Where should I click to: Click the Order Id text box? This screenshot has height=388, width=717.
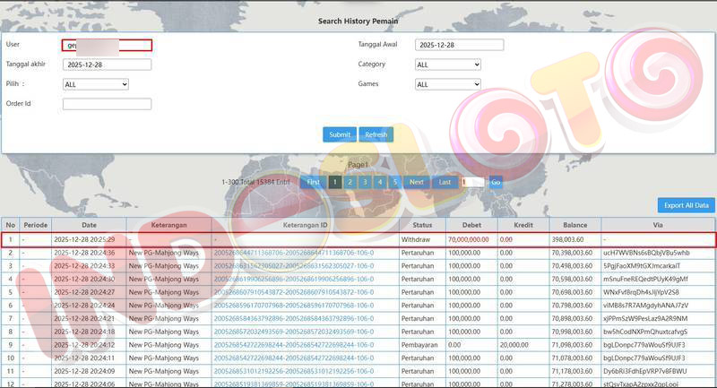point(107,104)
